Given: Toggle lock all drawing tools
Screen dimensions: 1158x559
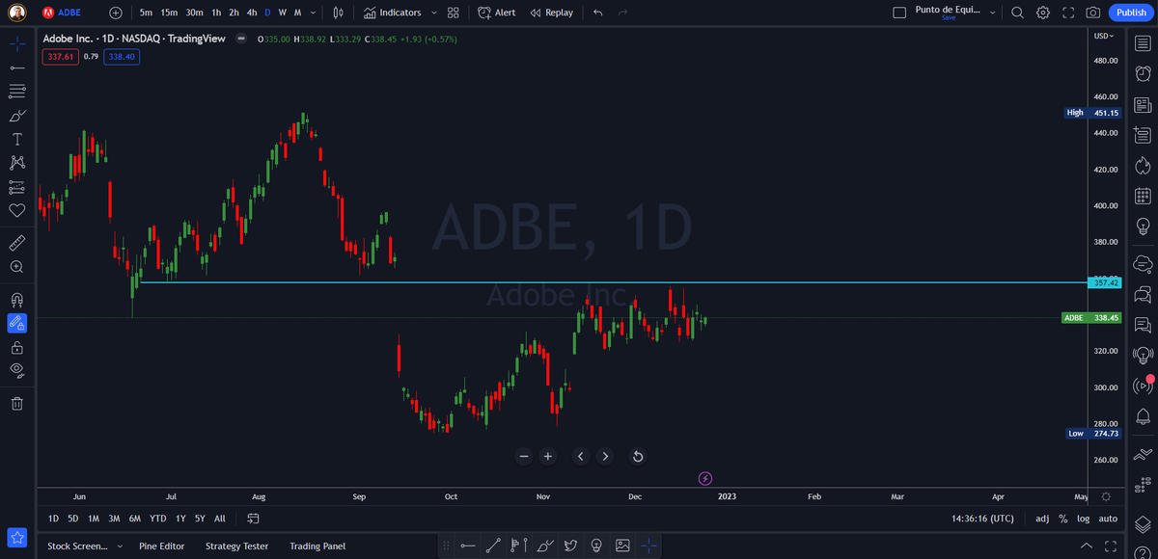Looking at the screenshot, I should (x=17, y=347).
